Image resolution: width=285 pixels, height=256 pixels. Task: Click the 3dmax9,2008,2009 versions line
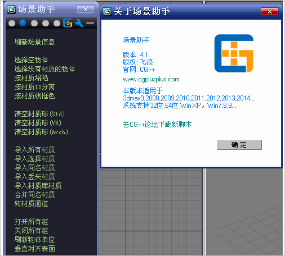(189, 98)
